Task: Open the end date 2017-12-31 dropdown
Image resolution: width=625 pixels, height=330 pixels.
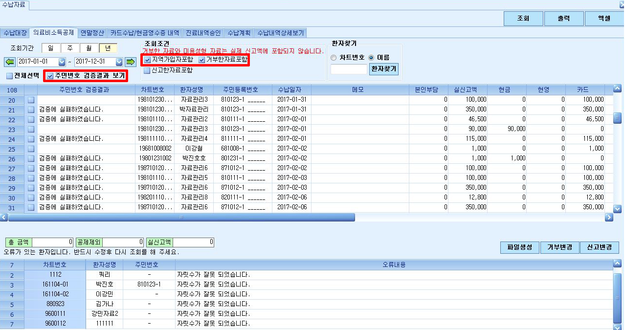Action: pyautogui.click(x=119, y=62)
